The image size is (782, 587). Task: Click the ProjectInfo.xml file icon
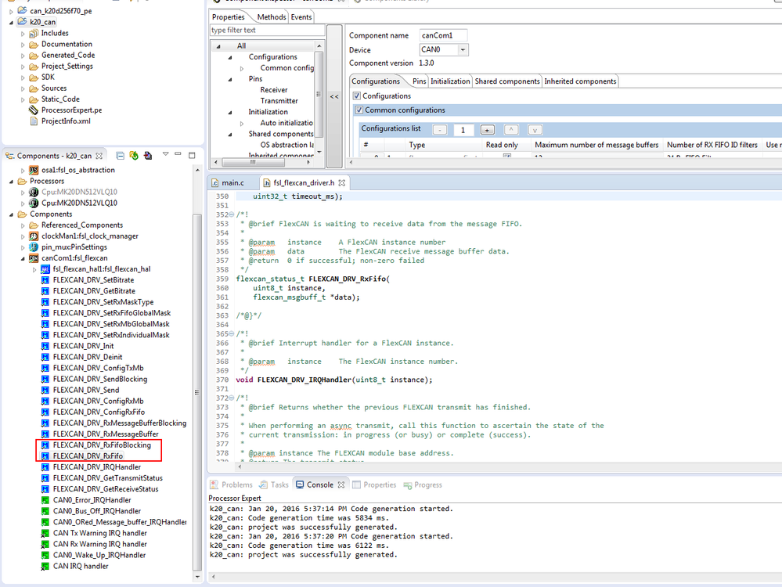34,121
